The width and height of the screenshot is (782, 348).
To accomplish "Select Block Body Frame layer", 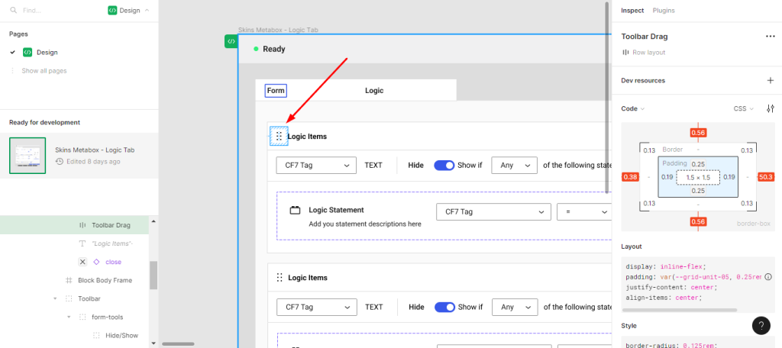I will 105,280.
